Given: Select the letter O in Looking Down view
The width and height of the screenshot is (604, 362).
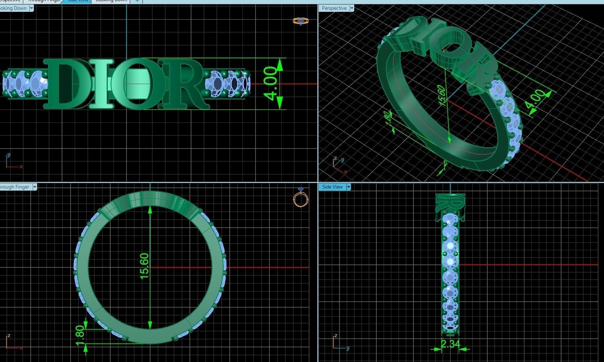Looking at the screenshot, I should (138, 83).
